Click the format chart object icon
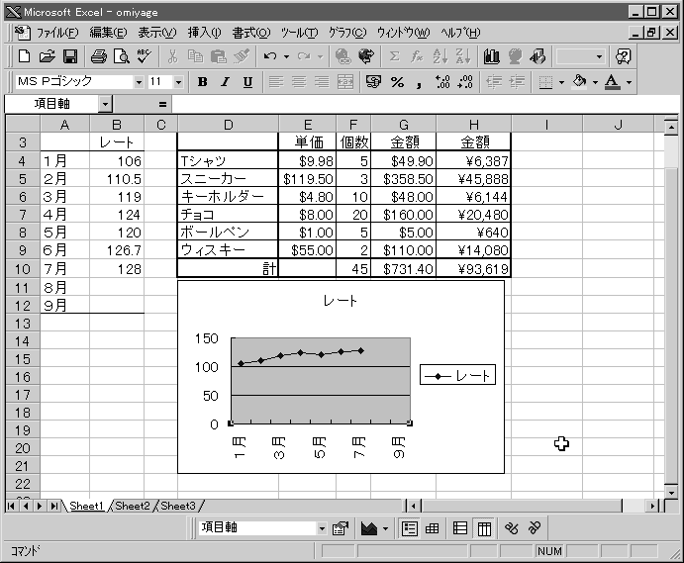Viewport: 684px width, 563px height. tap(341, 528)
